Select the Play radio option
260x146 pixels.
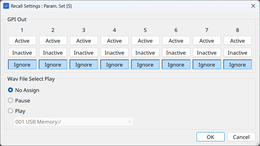pyautogui.click(x=11, y=111)
